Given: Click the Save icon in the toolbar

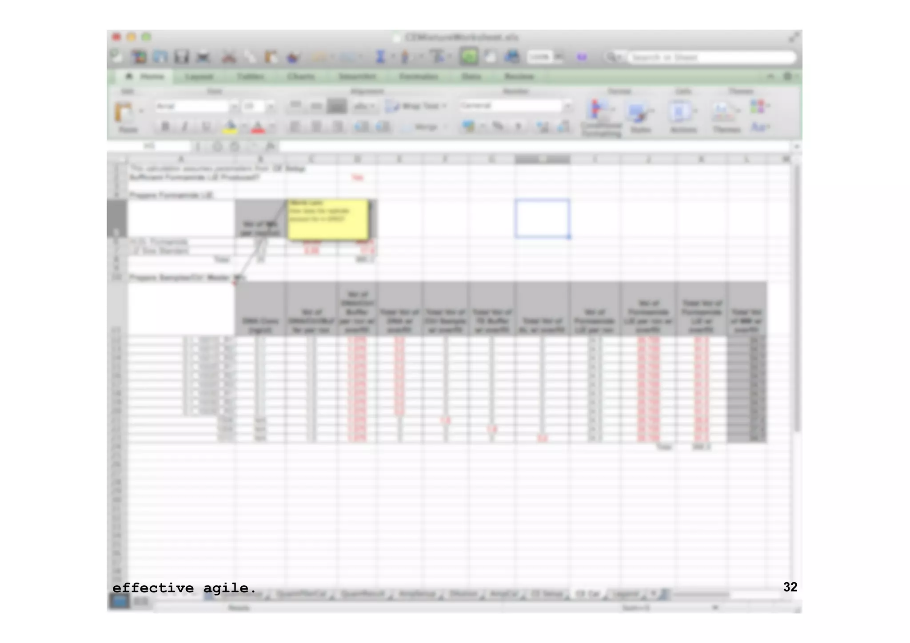Looking at the screenshot, I should click(181, 57).
